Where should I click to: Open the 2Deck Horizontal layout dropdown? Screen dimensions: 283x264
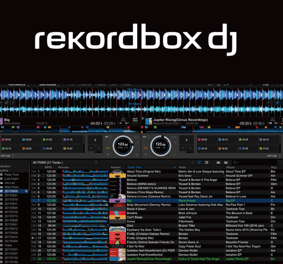point(50,85)
